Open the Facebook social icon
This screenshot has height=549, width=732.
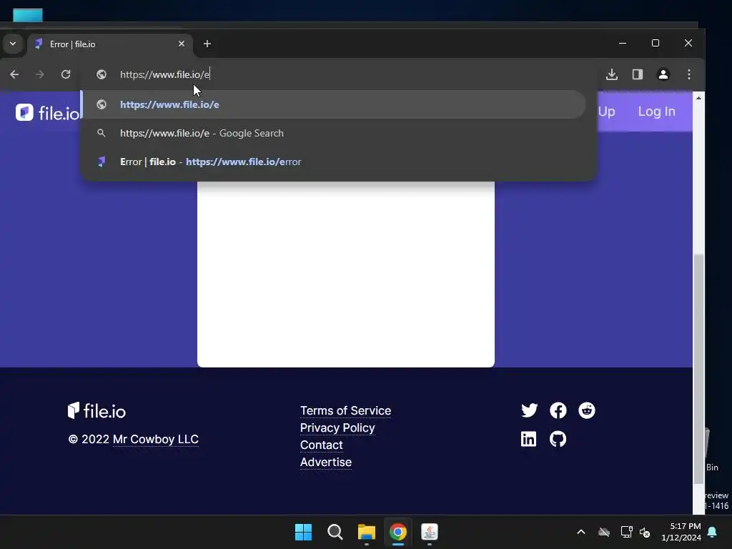[x=558, y=410]
